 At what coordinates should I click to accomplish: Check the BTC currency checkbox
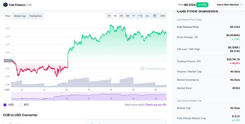(x=20, y=105)
